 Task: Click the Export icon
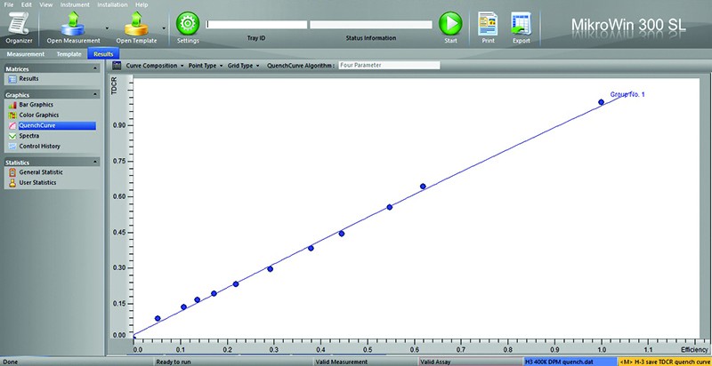[x=522, y=26]
